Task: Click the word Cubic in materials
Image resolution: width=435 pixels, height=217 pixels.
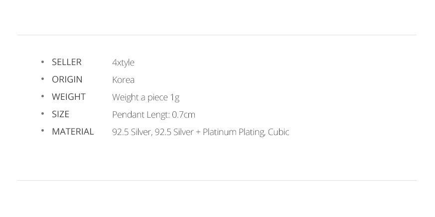Action: coord(279,132)
